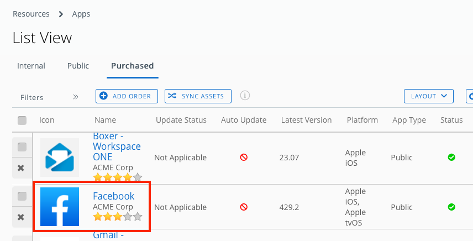Switch to the Public tab
Viewport: 473px width, 241px height.
[78, 66]
